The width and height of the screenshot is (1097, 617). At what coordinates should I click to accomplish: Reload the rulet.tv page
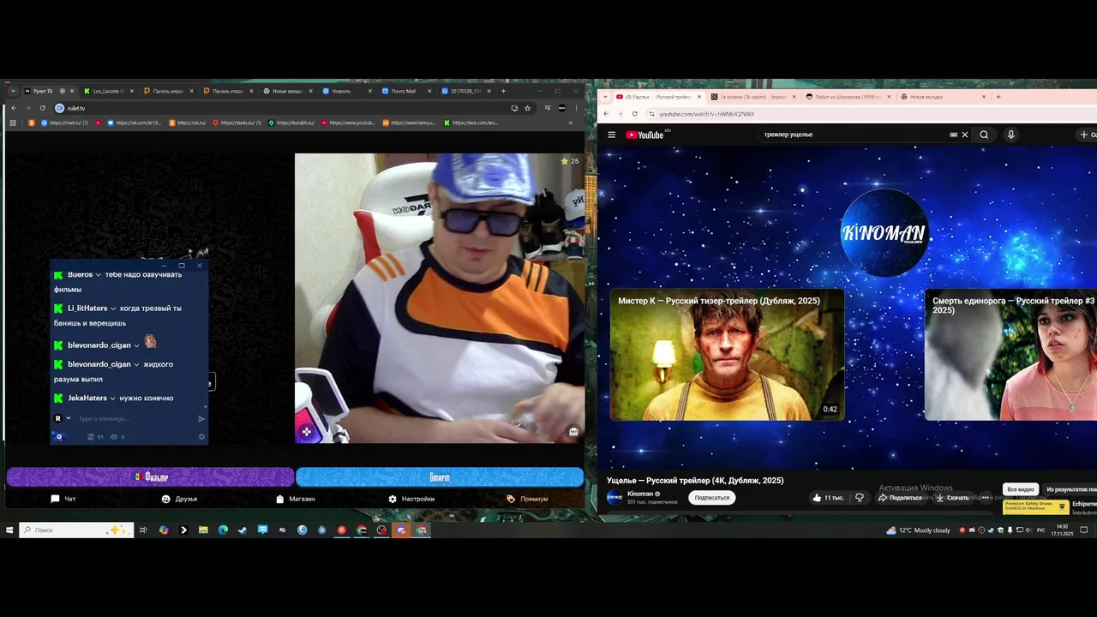tap(42, 108)
